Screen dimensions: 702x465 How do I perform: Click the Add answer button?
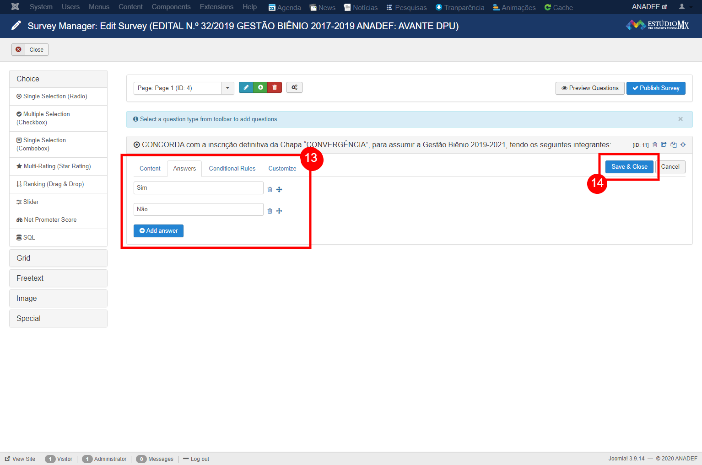click(158, 231)
